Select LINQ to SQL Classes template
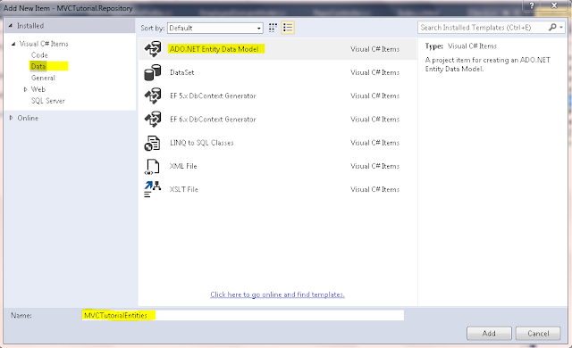 tap(202, 143)
